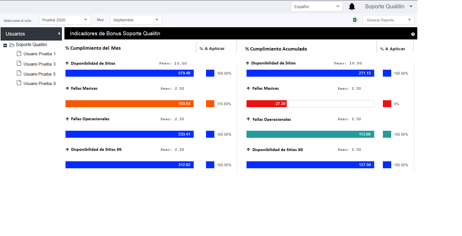462x236 pixels.
Task: Open the Septiembre month dropdown
Action: (136, 20)
